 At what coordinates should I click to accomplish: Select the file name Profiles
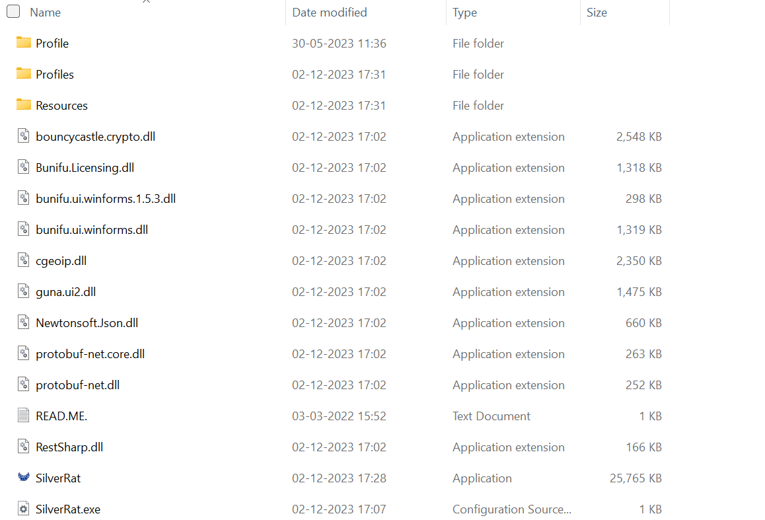tap(55, 75)
